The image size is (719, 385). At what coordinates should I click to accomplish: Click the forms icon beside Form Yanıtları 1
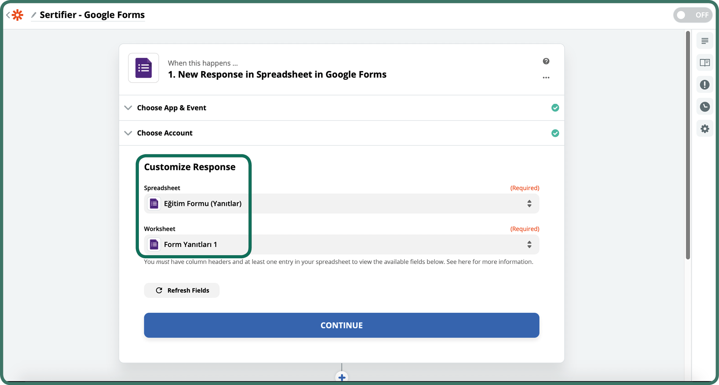[154, 244]
